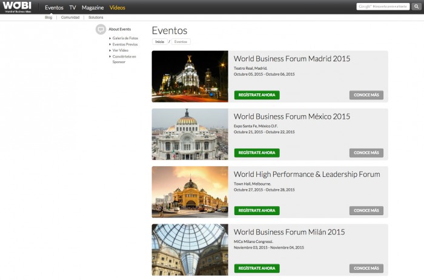424x280 pixels.
Task: Open the Magazine menu item
Action: click(93, 7)
